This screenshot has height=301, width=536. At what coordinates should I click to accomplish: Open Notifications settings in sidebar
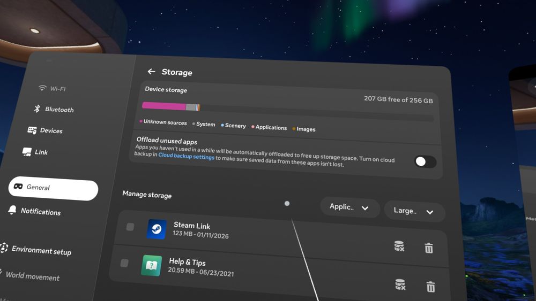coord(34,211)
